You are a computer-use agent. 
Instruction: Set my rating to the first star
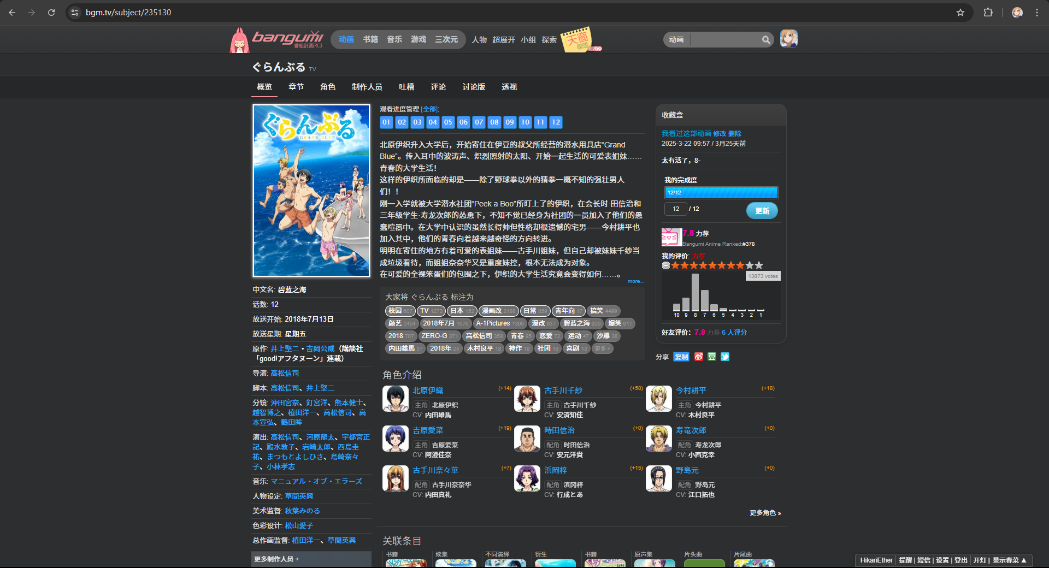[675, 265]
